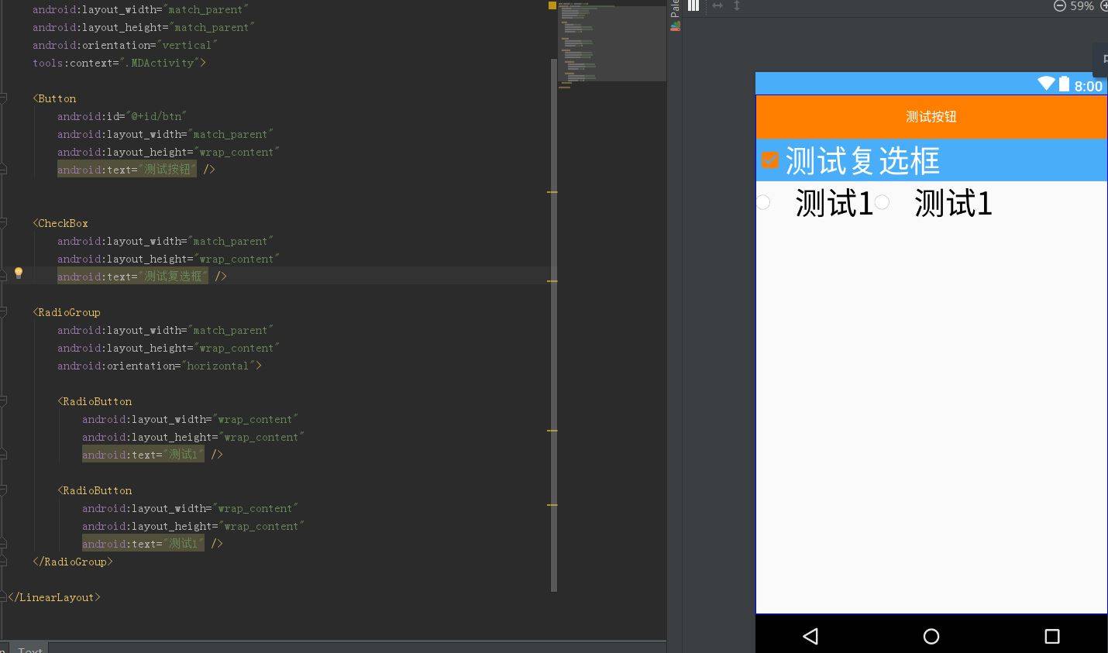This screenshot has height=653, width=1108.
Task: Click the Button's layout_height wrap_content line
Action: [x=168, y=152]
